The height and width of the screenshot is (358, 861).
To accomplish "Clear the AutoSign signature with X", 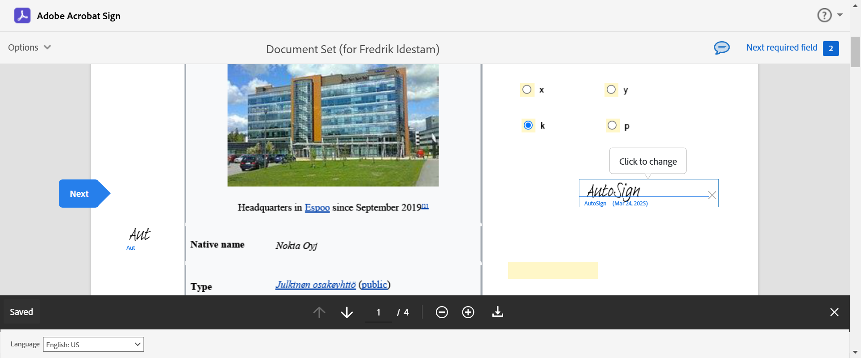I will (x=712, y=195).
